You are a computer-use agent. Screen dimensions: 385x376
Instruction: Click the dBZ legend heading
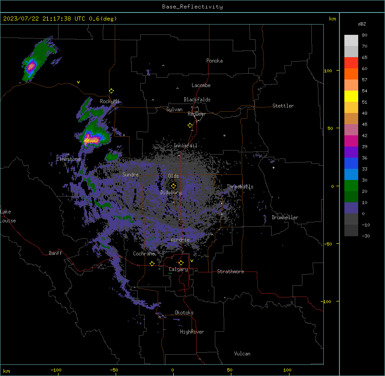click(x=362, y=24)
